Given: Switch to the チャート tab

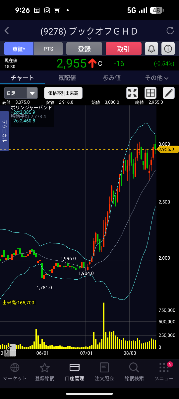Looking at the screenshot, I should click(x=22, y=78).
